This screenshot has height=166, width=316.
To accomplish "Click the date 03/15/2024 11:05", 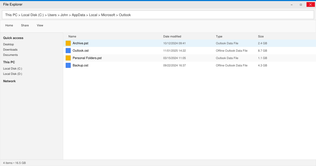I will (x=175, y=58).
